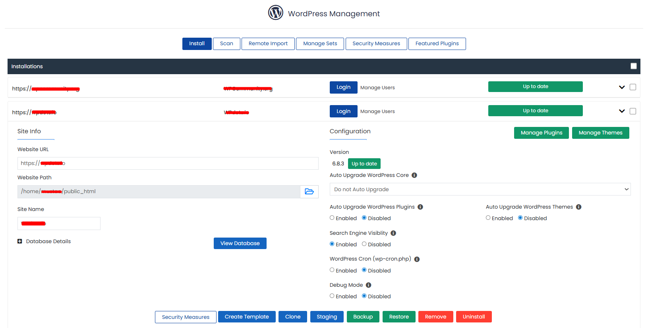
Task: Open the Auto Upgrade WordPress Core dropdown
Action: pos(480,189)
